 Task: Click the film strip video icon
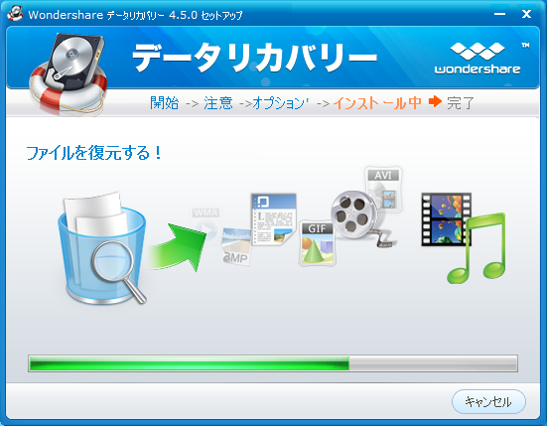coord(446,219)
